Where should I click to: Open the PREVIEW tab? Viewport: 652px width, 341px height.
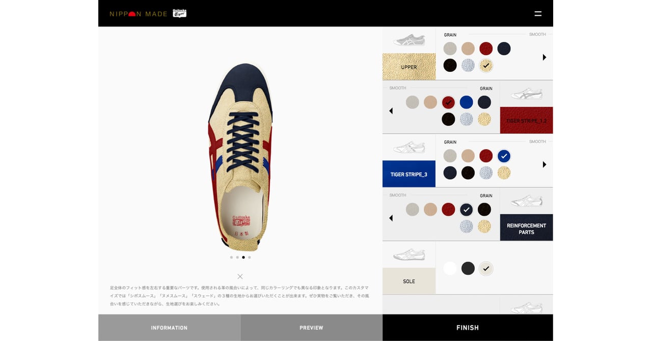point(311,328)
